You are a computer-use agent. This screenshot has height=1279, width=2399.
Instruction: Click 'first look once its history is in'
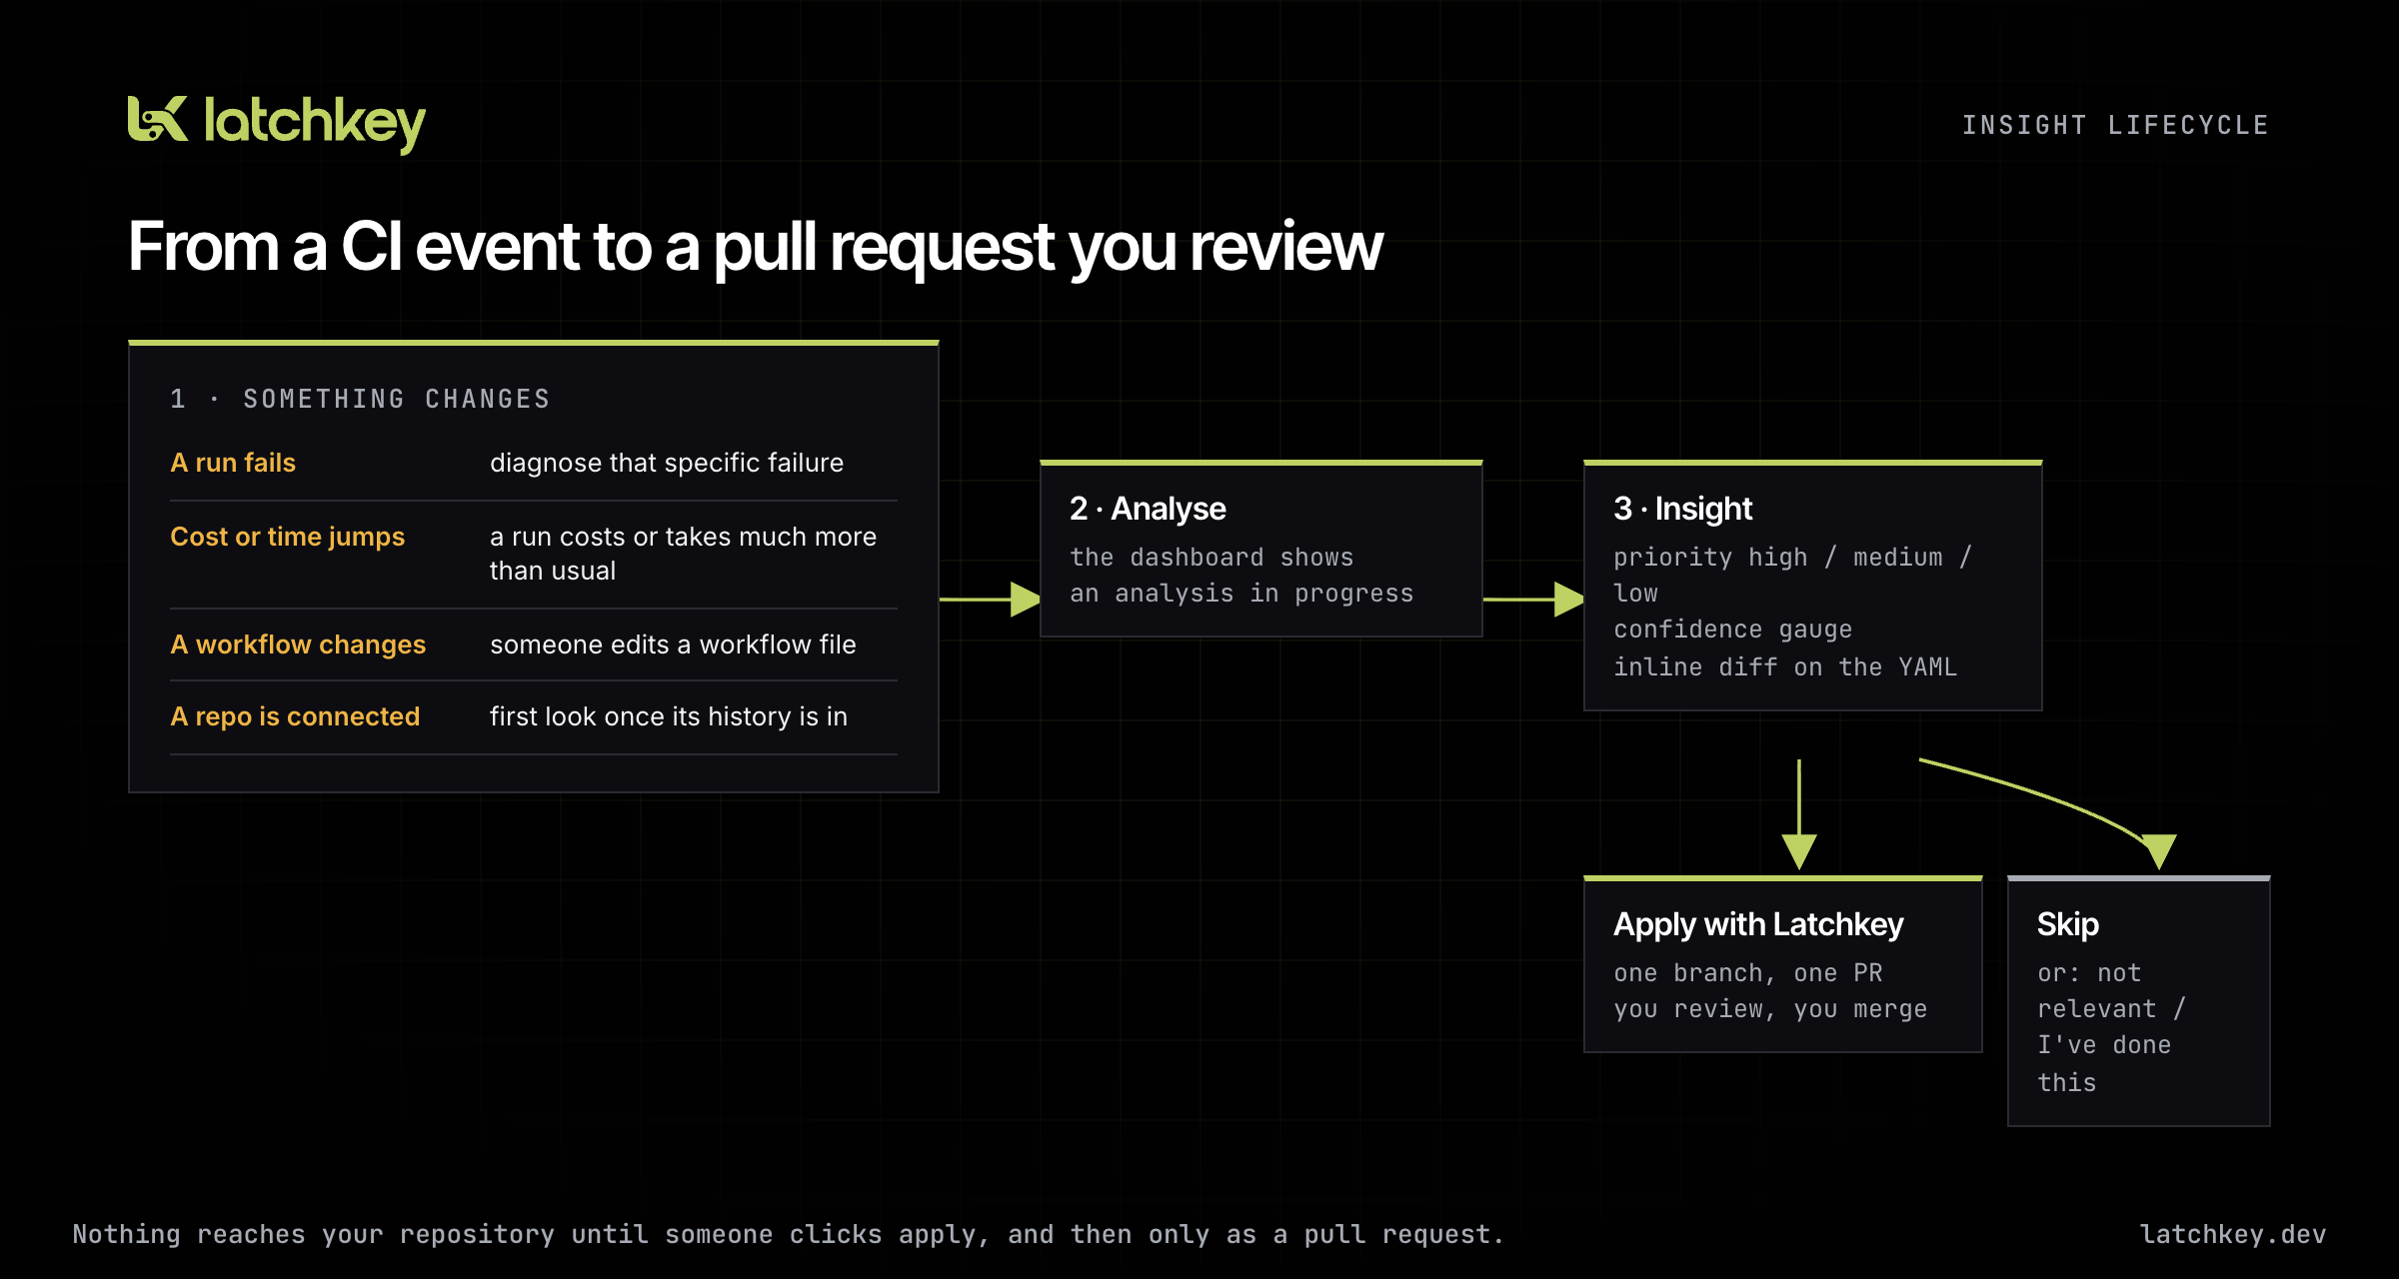click(x=669, y=716)
